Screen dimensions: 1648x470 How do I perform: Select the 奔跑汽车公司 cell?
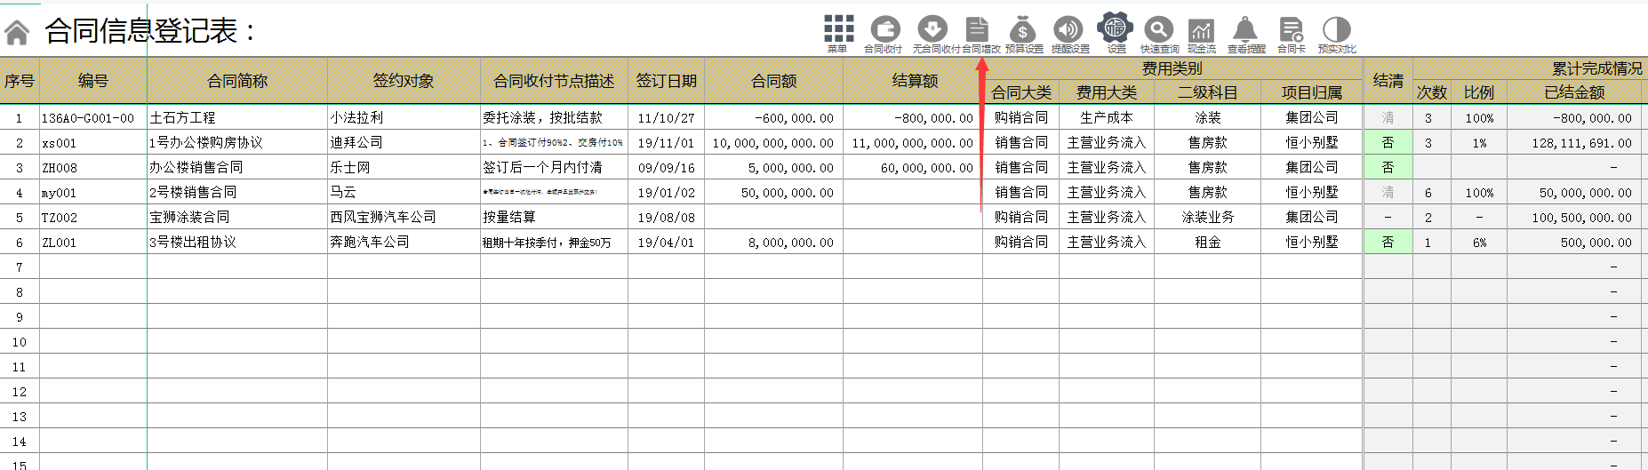tap(404, 242)
